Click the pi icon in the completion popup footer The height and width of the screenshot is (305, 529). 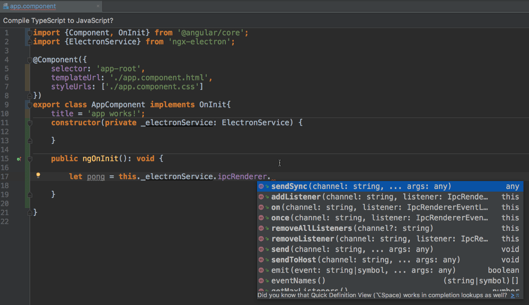click(x=518, y=295)
